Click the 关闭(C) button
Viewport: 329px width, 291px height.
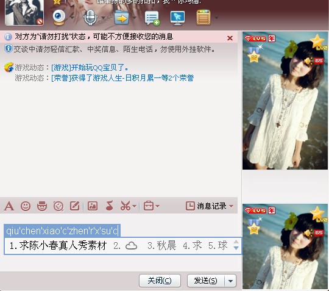pos(160,281)
